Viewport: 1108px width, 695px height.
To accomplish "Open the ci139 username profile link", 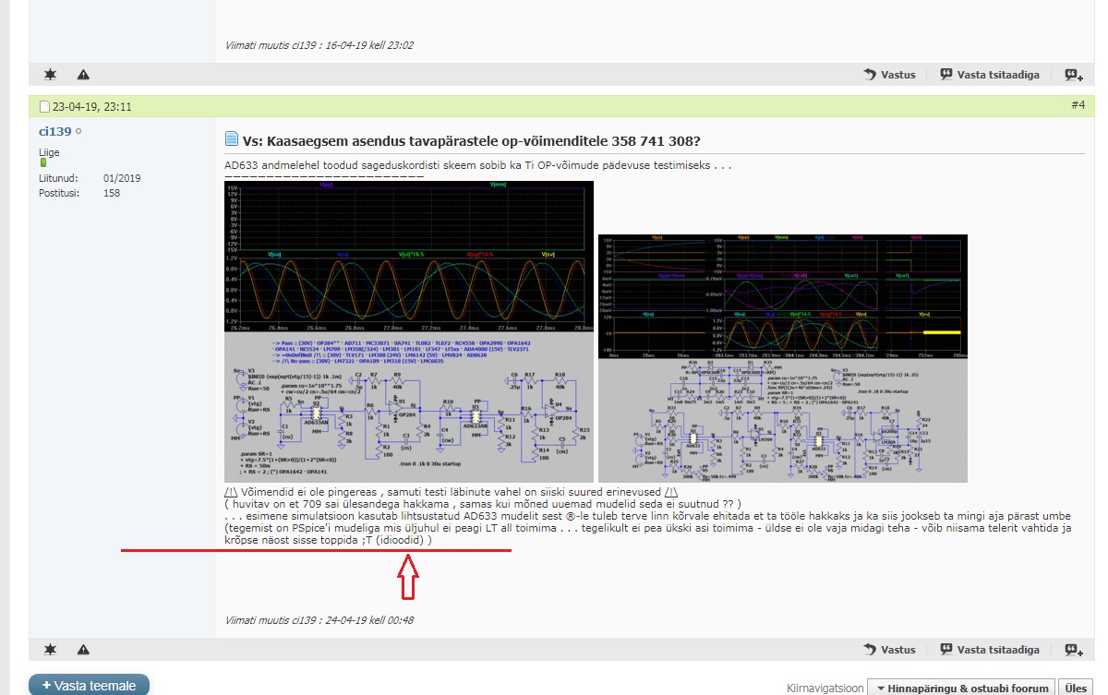I will (54, 132).
